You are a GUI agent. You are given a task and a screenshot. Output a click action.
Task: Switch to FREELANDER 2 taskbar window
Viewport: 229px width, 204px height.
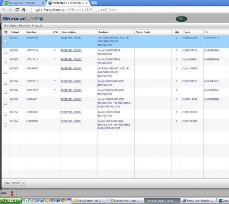click(x=162, y=201)
